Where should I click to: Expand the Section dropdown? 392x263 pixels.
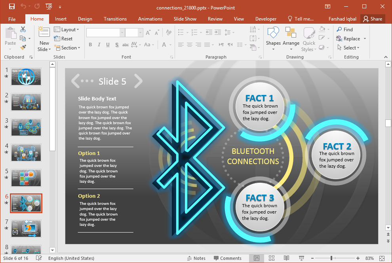coord(68,48)
